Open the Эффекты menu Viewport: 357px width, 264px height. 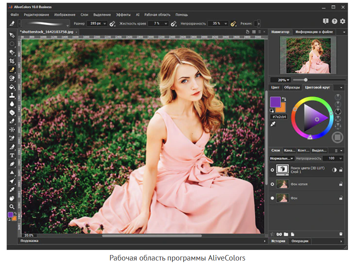coord(123,15)
